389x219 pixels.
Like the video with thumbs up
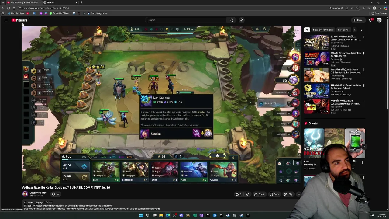[239, 194]
